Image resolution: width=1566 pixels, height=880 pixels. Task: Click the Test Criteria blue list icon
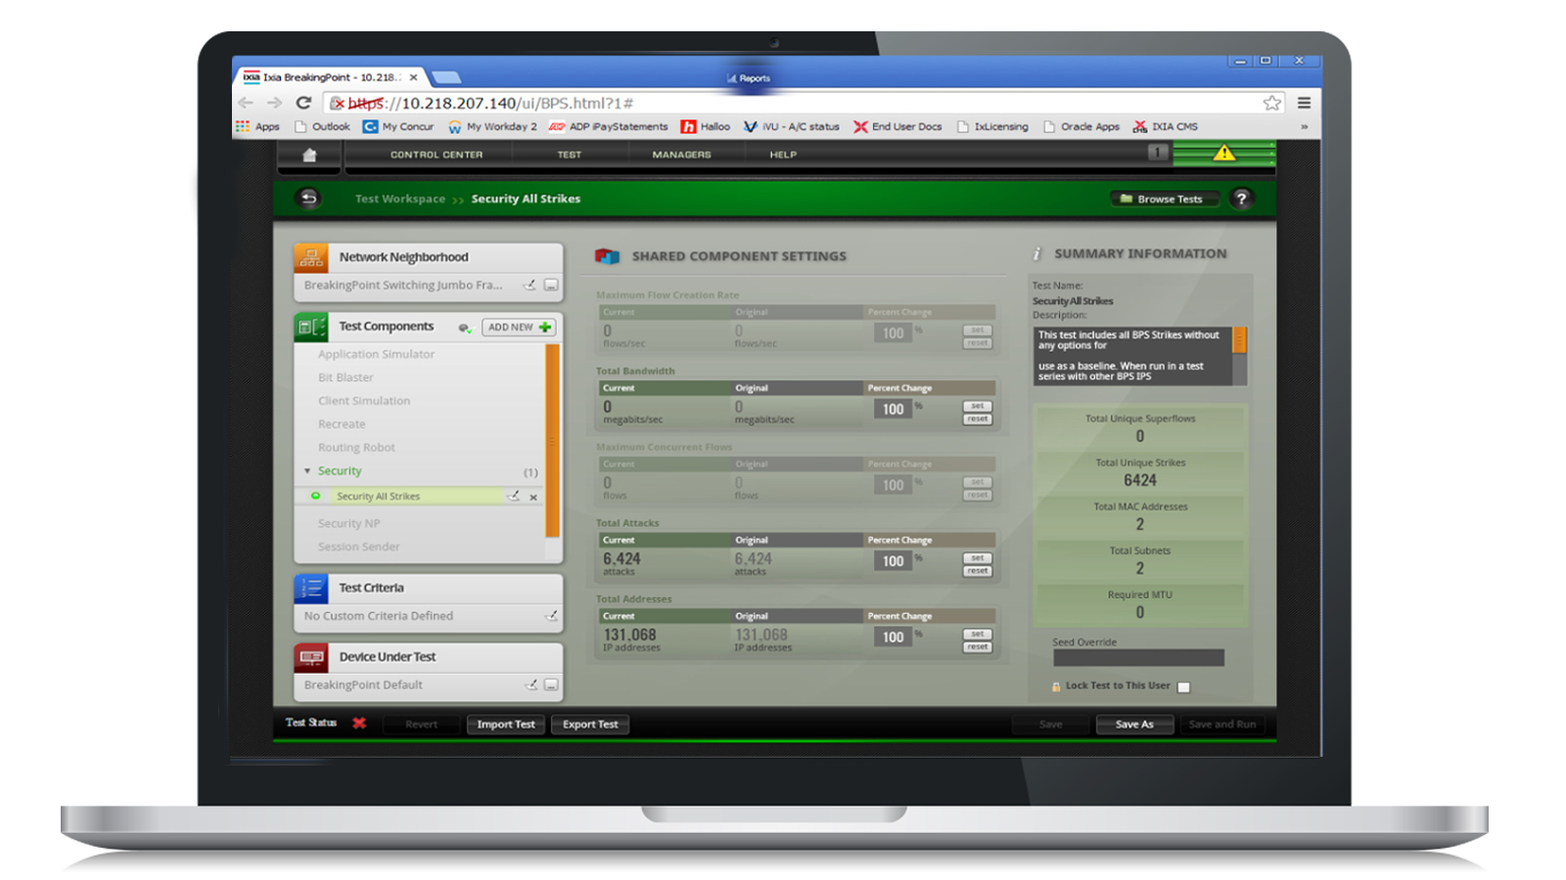(x=311, y=588)
